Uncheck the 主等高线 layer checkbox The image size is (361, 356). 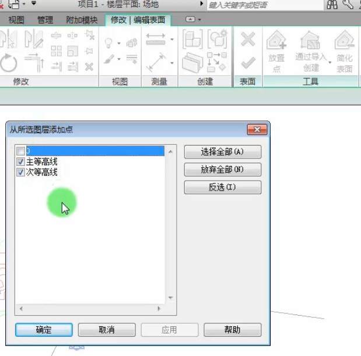(x=20, y=162)
